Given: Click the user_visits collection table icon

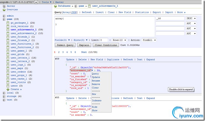Looking at the screenshot, I should pyautogui.click(x=8, y=82).
